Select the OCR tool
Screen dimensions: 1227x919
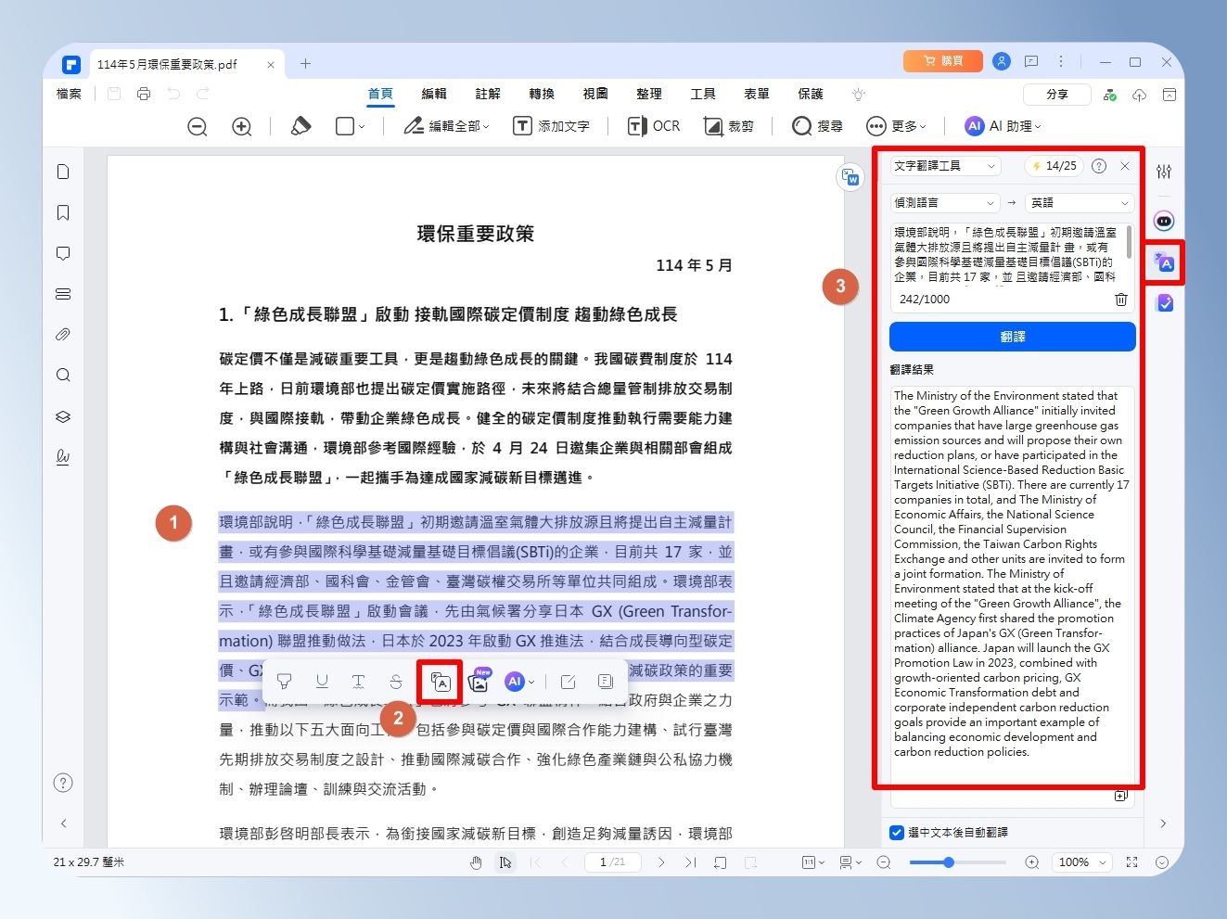[654, 126]
